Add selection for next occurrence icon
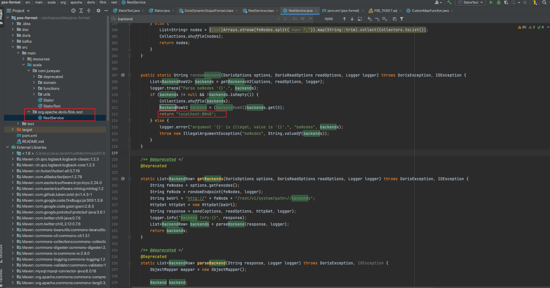This screenshot has width=550, height=288. point(370,19)
